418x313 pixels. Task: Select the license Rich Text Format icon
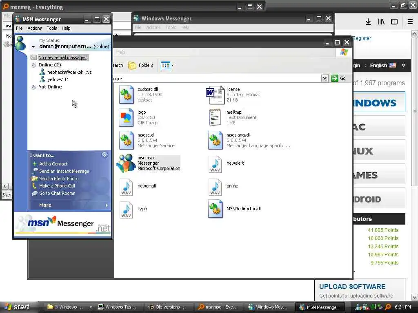click(215, 95)
